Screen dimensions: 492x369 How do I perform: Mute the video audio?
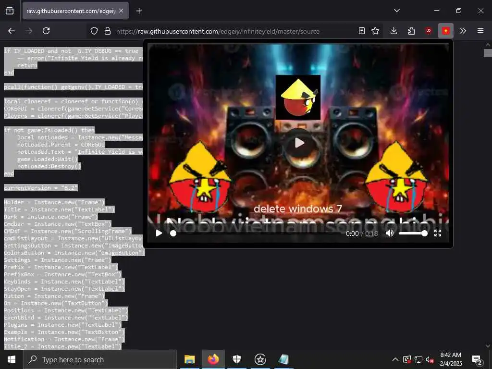coord(389,233)
